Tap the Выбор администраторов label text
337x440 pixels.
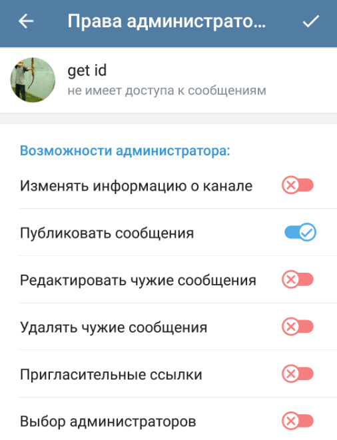[108, 421]
